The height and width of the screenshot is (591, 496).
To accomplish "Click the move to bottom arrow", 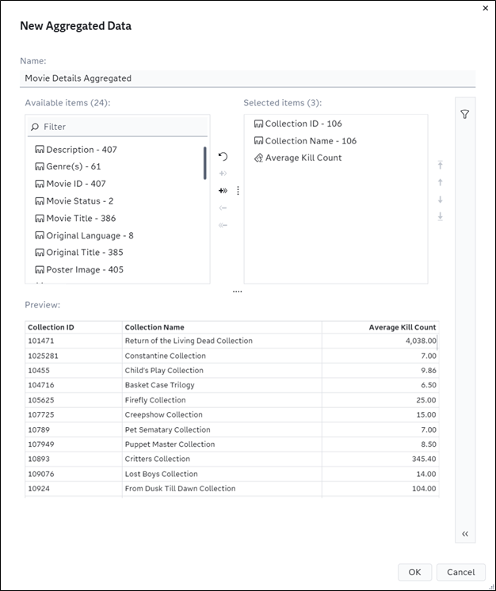I will click(x=440, y=216).
